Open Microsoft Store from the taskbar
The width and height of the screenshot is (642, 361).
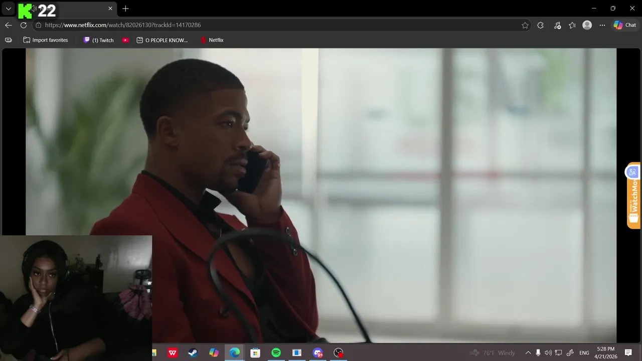(255, 353)
